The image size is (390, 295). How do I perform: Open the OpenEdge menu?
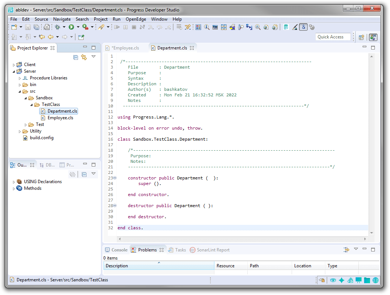coord(136,19)
